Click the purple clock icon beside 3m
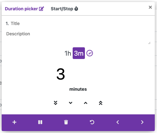Image resolution: width=157 pixels, height=133 pixels. [90, 53]
